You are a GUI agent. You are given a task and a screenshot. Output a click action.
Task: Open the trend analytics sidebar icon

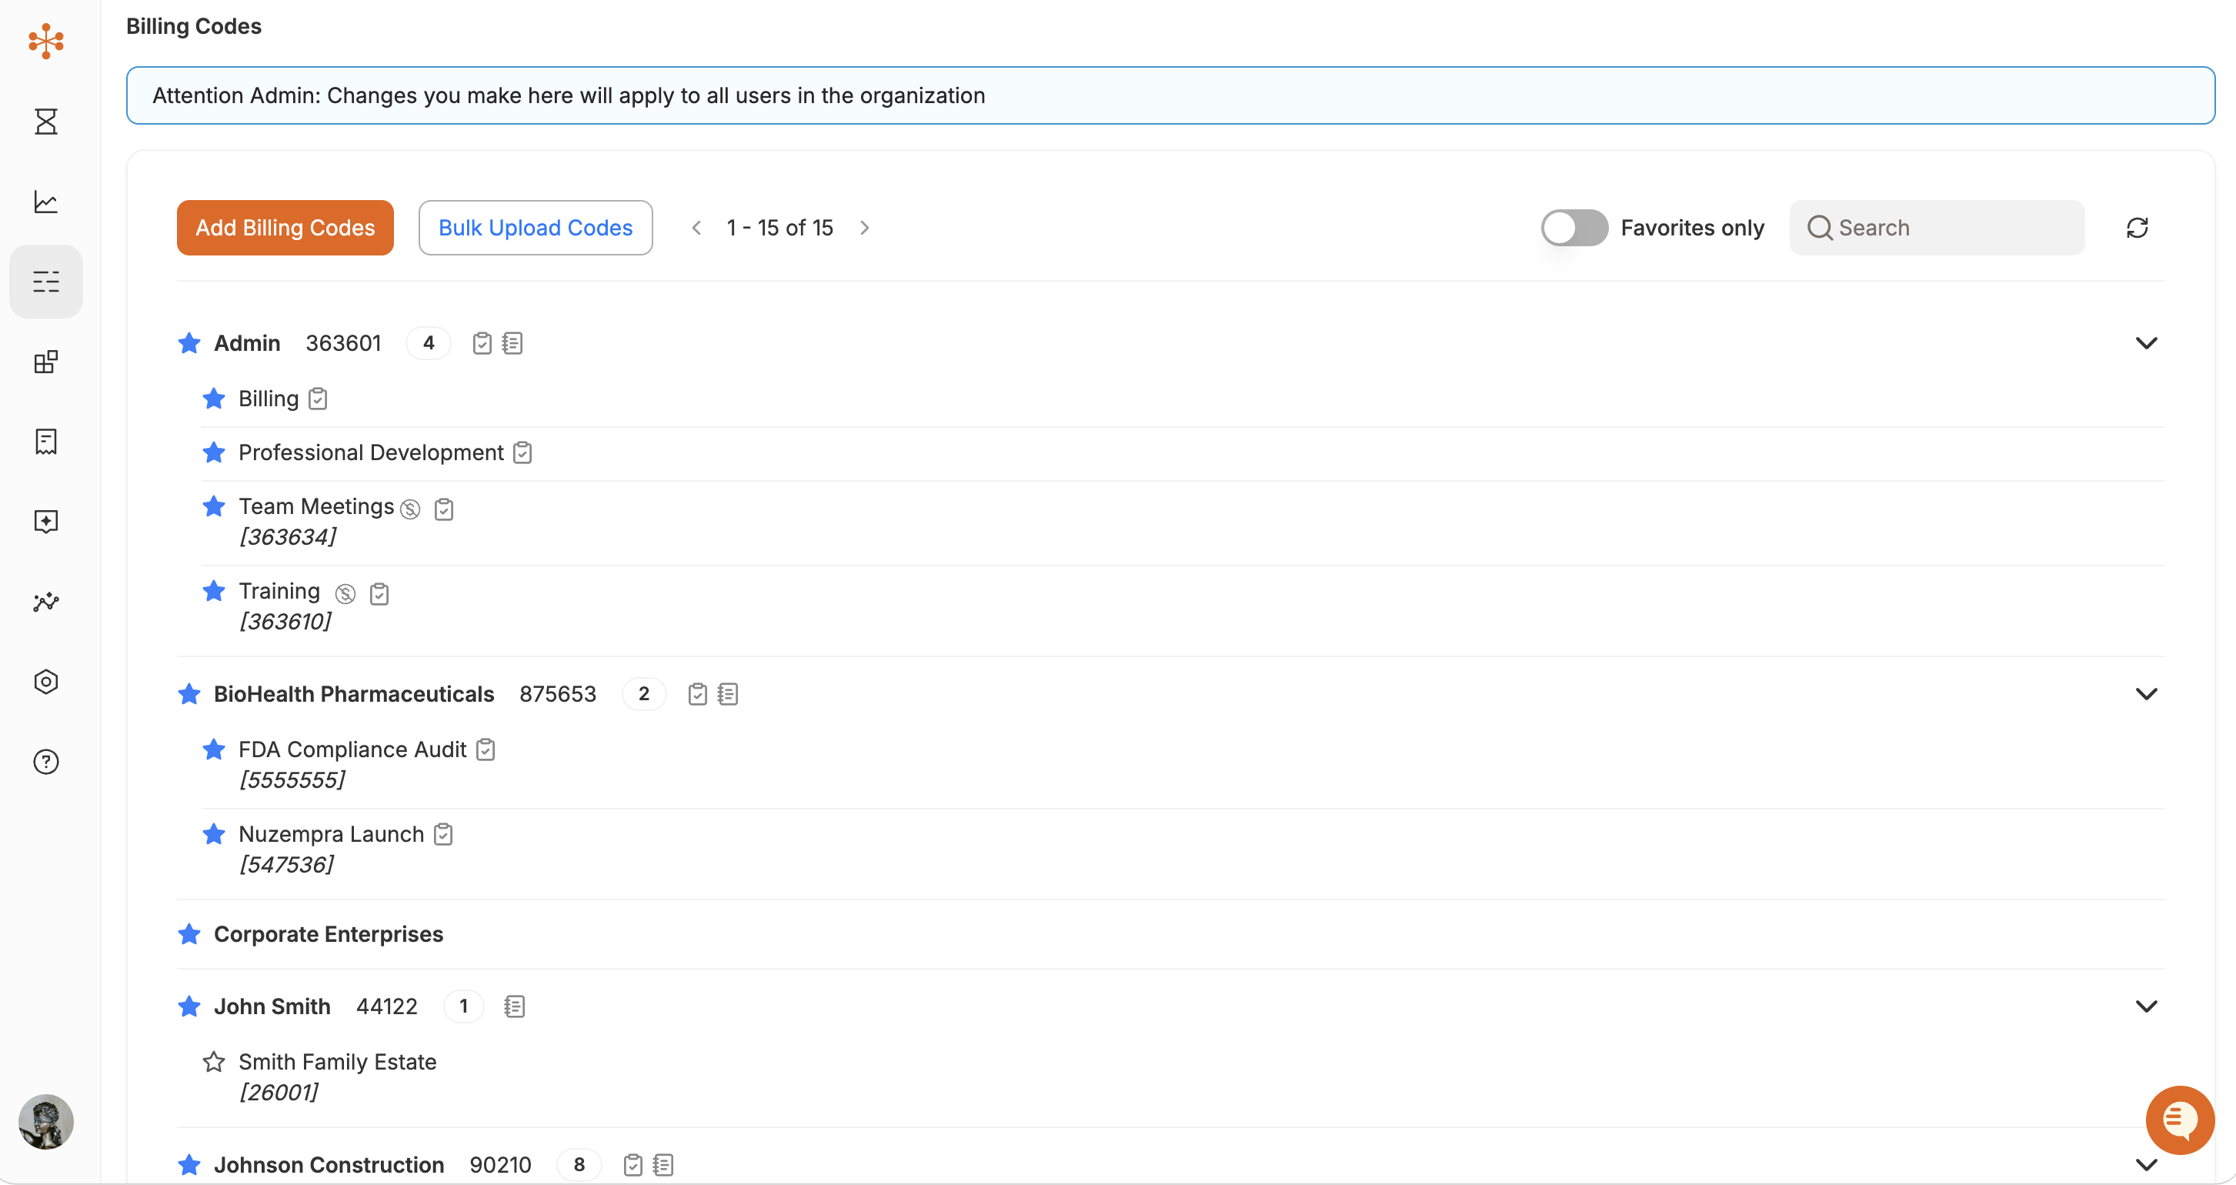tap(46, 602)
